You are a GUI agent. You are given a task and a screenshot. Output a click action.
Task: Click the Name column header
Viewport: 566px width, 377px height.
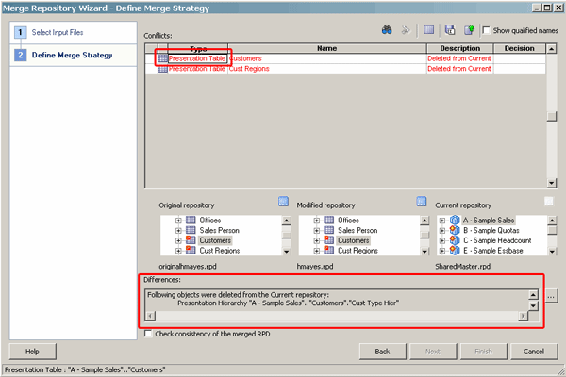327,48
